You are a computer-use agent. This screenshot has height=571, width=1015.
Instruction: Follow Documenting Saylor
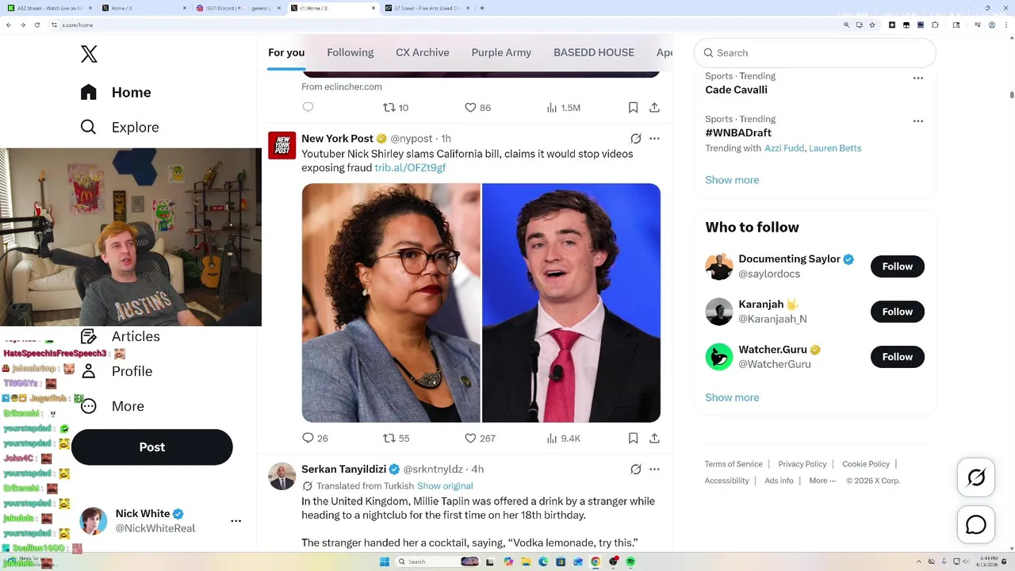pos(898,266)
